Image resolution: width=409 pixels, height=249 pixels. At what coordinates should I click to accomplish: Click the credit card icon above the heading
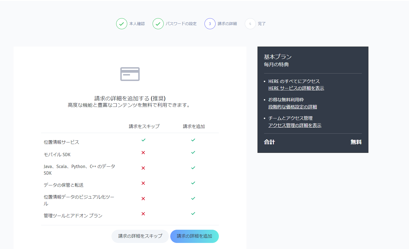click(129, 74)
